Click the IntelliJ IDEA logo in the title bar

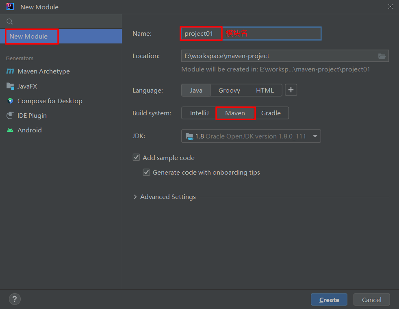tap(10, 6)
